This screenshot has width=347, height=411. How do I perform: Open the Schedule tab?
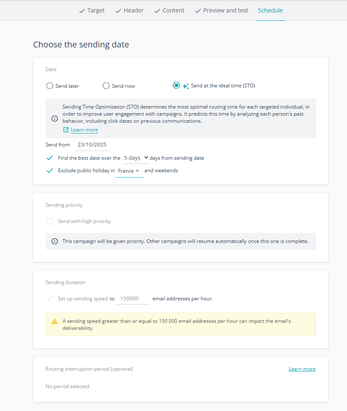click(x=270, y=10)
